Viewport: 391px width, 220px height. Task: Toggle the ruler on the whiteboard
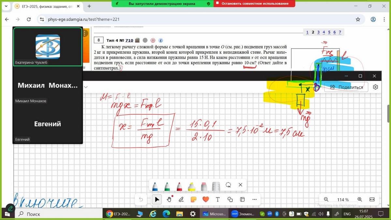click(216, 186)
